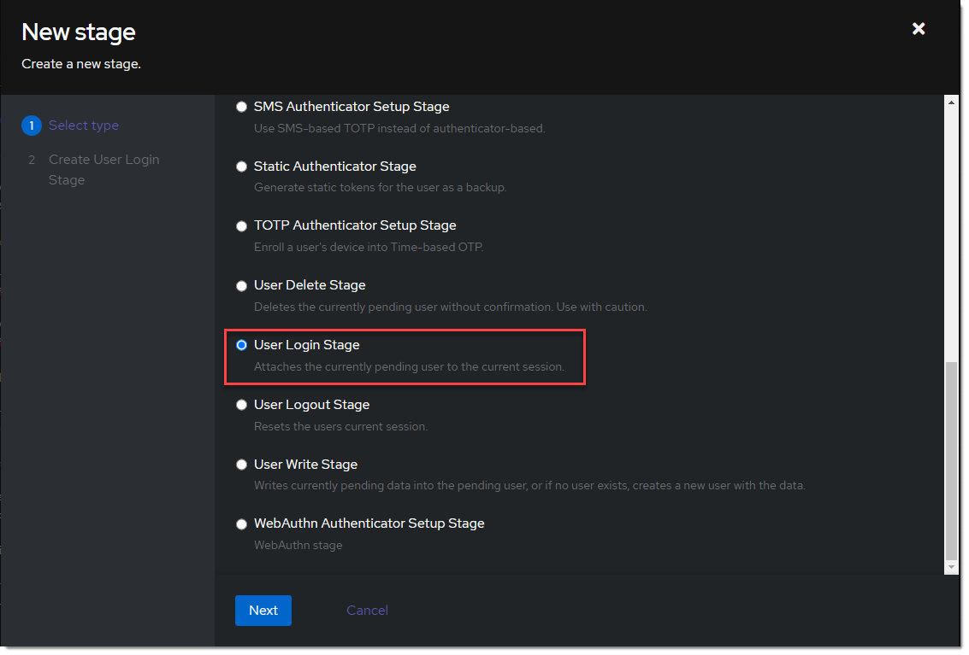Open the Create User Login Stage step
969x655 pixels.
point(103,169)
